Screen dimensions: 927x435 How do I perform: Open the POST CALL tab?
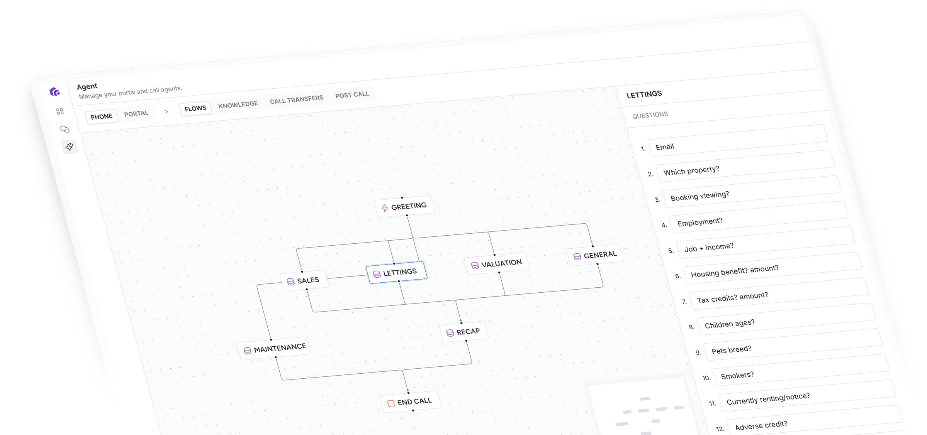click(352, 94)
